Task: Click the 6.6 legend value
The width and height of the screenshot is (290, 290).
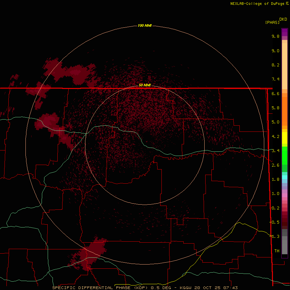Action: coord(275,93)
